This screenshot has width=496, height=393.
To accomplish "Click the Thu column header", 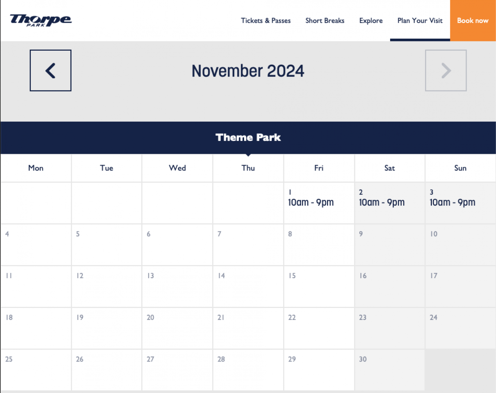I will (248, 168).
